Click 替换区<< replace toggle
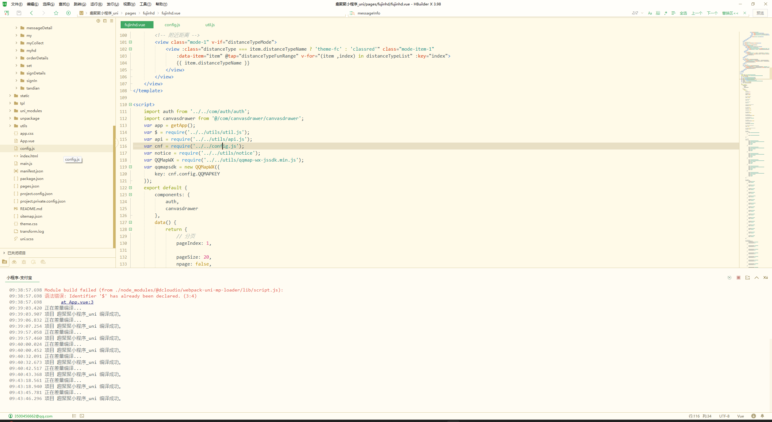Viewport: 772px width, 422px height. click(x=730, y=13)
